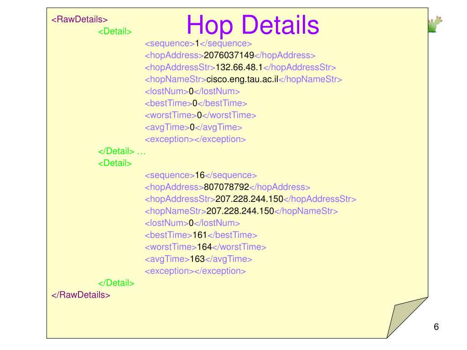This screenshot has height=350, width=467.
Task: Click the green cactus logo icon
Action: [435, 24]
